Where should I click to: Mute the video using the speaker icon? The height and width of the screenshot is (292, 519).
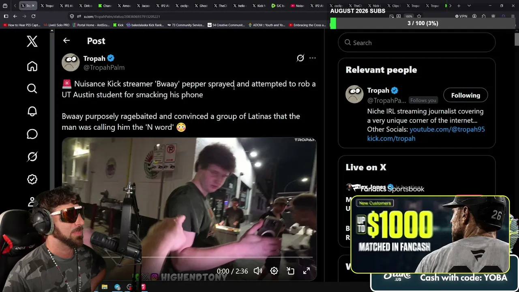258,271
